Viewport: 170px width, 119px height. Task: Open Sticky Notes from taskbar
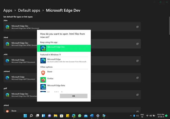[67, 116]
